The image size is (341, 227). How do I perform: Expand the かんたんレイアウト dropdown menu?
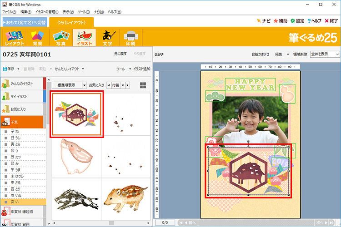[69, 69]
